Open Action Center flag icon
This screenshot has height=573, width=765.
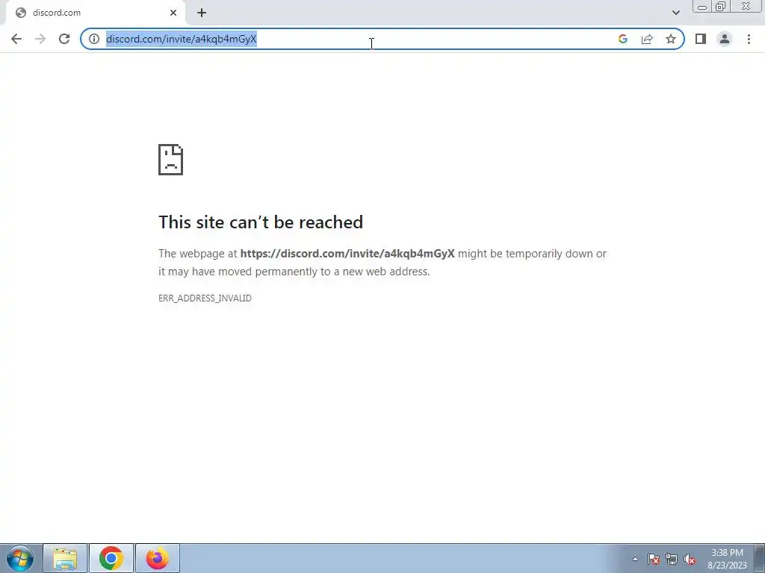click(653, 559)
